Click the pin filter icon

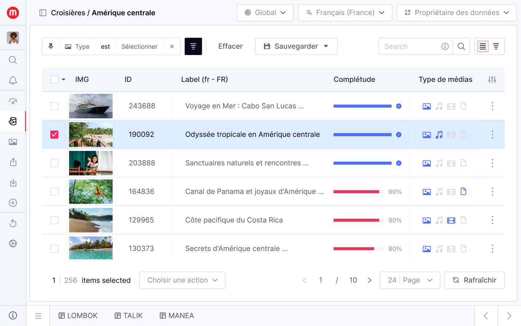51,47
